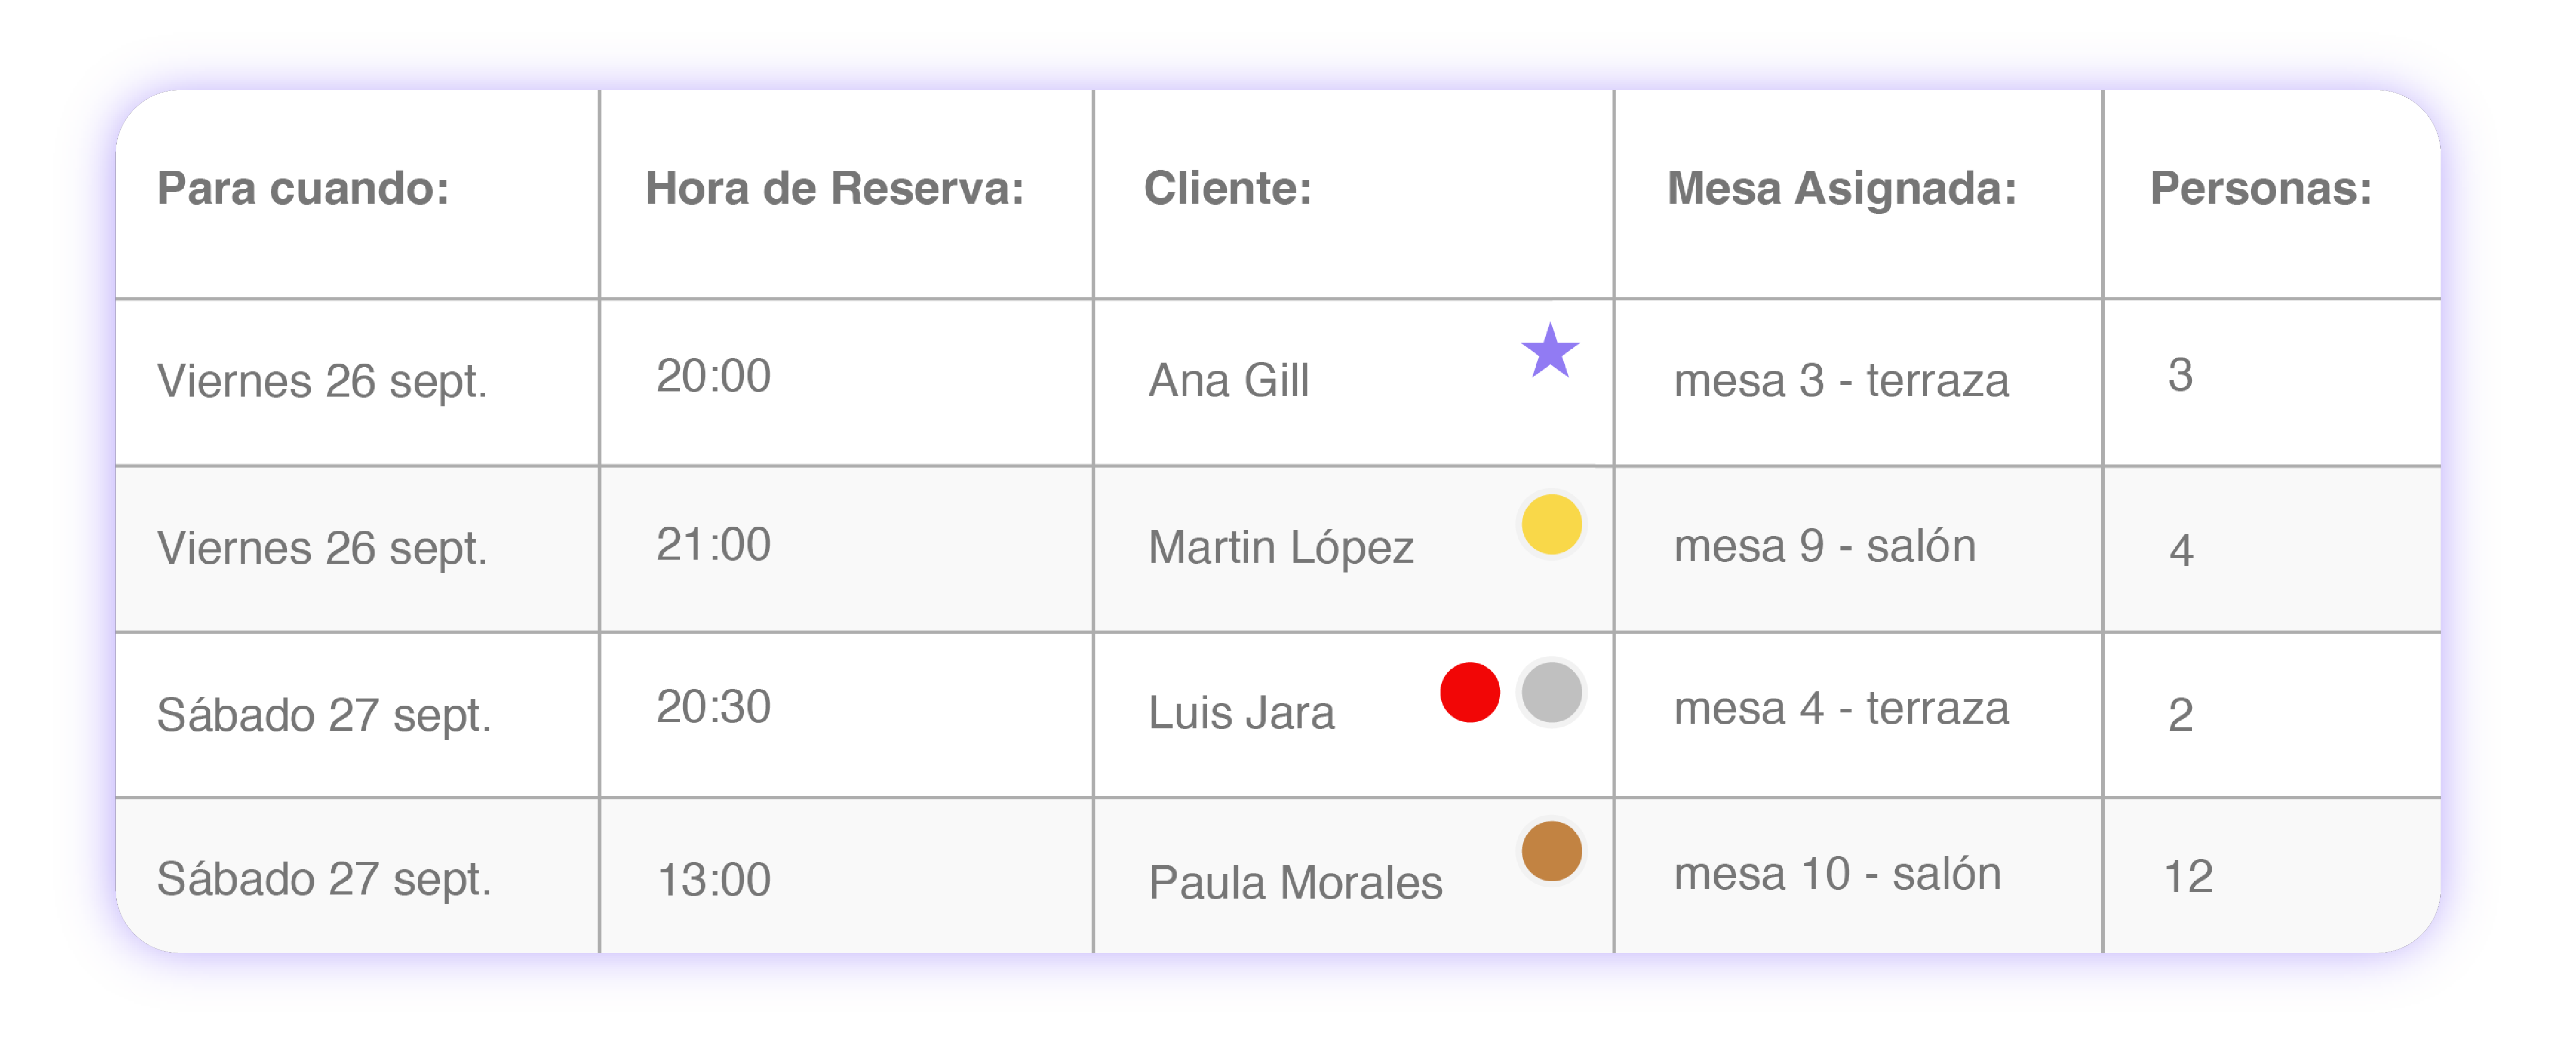Click the gray dot beside Luis Jara
The image size is (2576, 1038).
point(1551,692)
